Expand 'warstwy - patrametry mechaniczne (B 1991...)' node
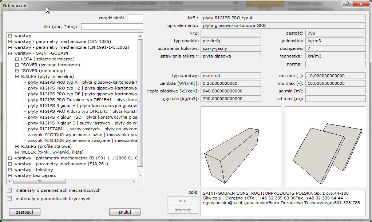Viewport: 372px width, 222px height. point(10,158)
